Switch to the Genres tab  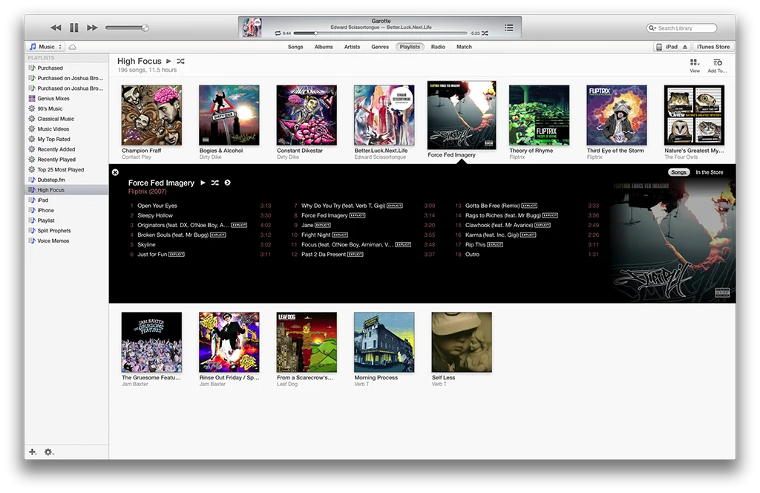[380, 47]
